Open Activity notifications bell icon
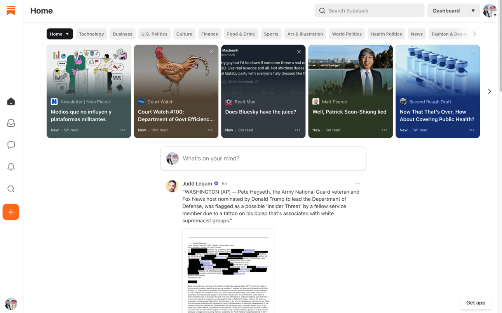502x313 pixels. (x=11, y=167)
